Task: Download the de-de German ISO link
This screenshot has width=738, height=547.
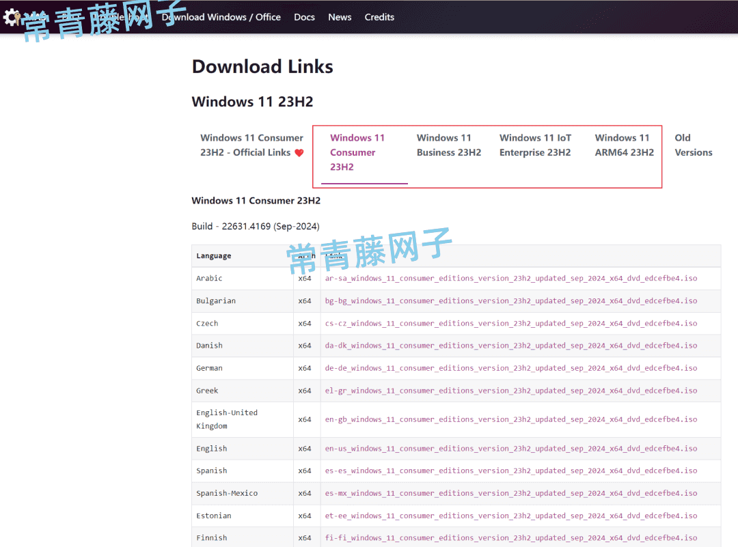Action: click(510, 368)
